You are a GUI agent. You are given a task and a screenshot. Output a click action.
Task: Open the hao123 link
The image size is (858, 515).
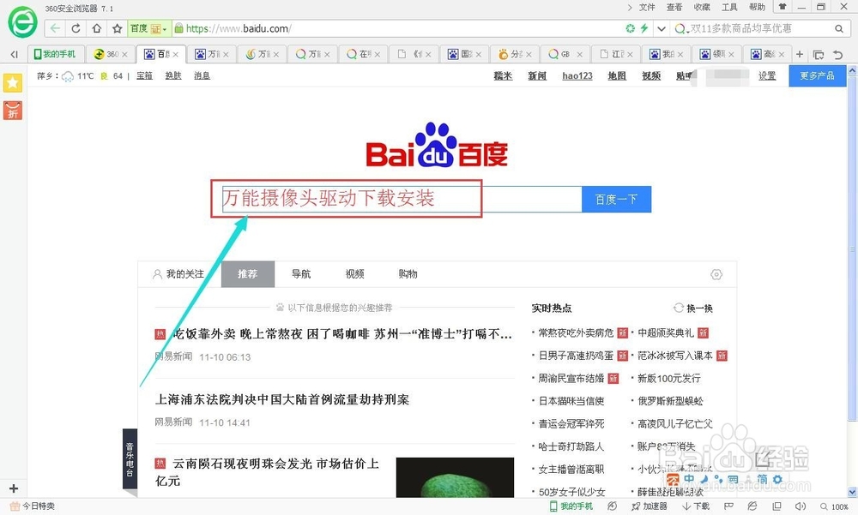[x=577, y=75]
